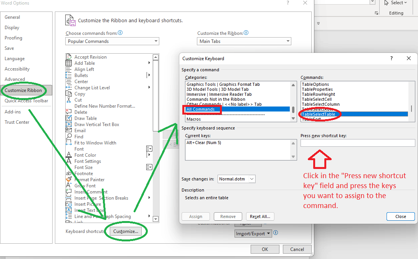This screenshot has width=418, height=259.
Task: Select 3D Model Tools category
Action: click(218, 89)
